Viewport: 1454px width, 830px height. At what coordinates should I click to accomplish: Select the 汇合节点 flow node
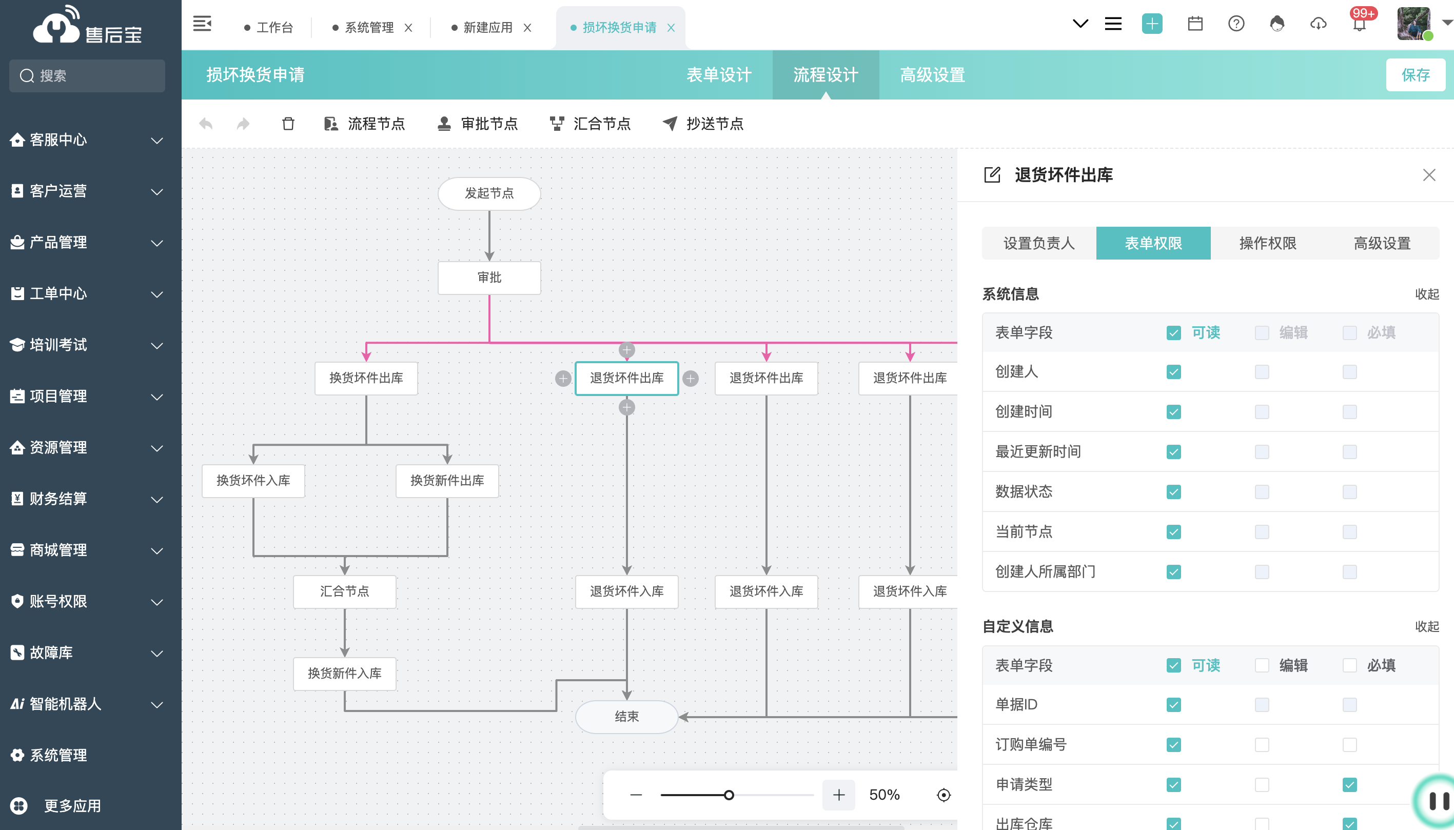point(344,591)
